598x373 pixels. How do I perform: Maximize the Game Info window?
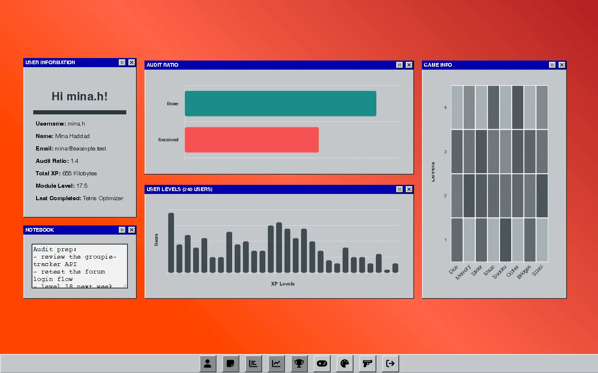552,65
